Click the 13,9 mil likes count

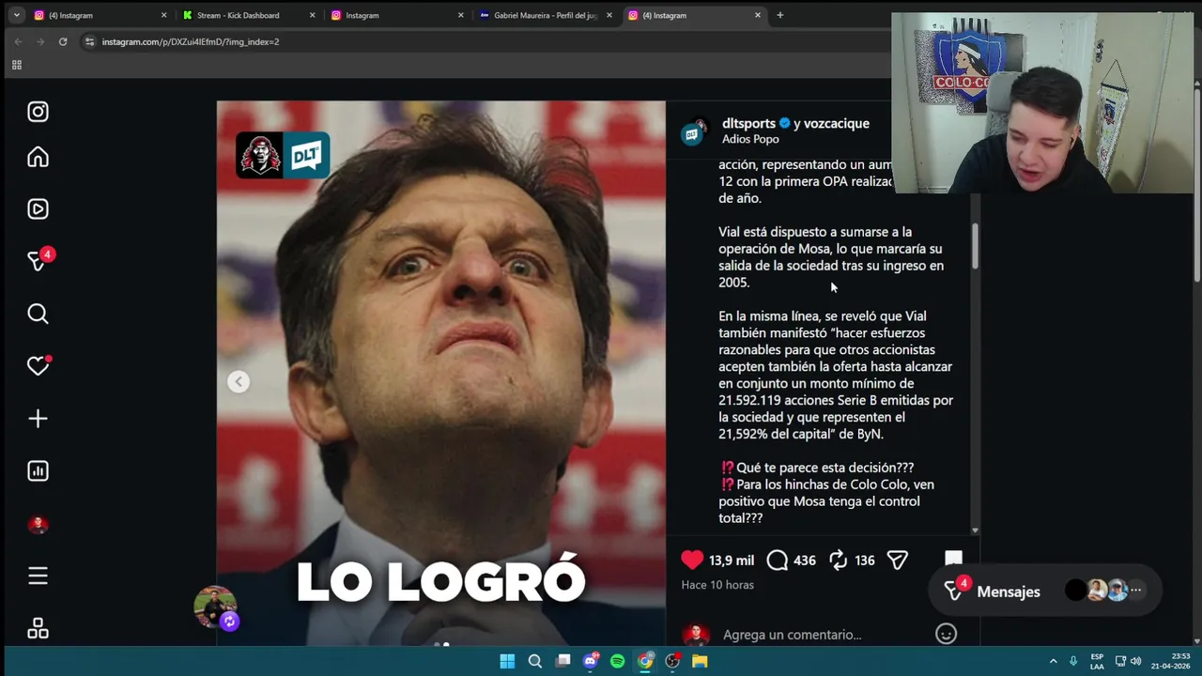pos(732,561)
